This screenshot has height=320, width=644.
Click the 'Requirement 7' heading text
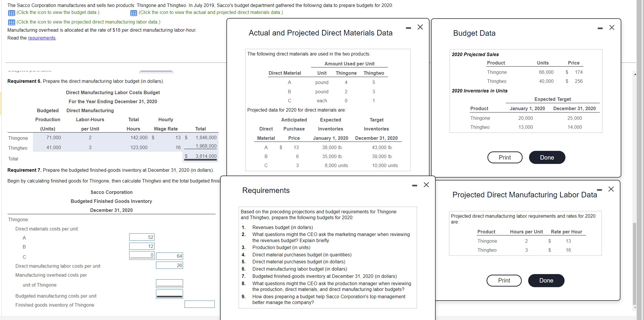coord(24,170)
